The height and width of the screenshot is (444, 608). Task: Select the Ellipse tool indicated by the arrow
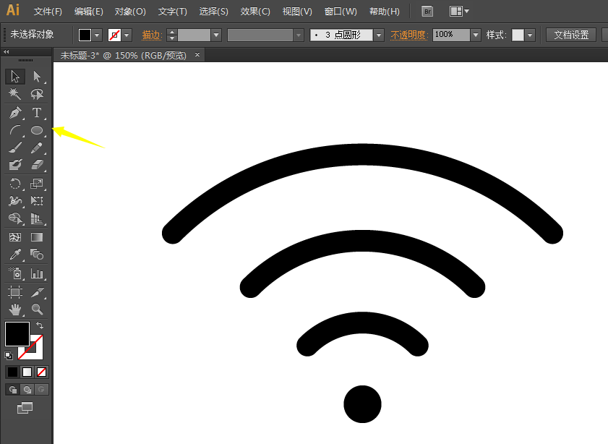37,131
